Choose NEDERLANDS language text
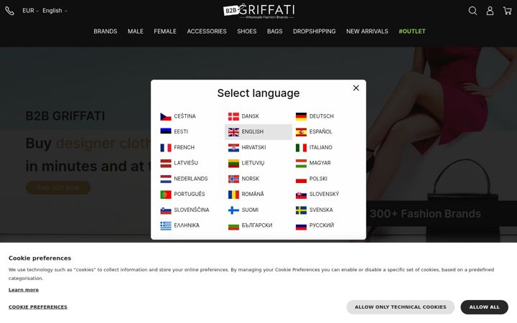 coord(191,179)
